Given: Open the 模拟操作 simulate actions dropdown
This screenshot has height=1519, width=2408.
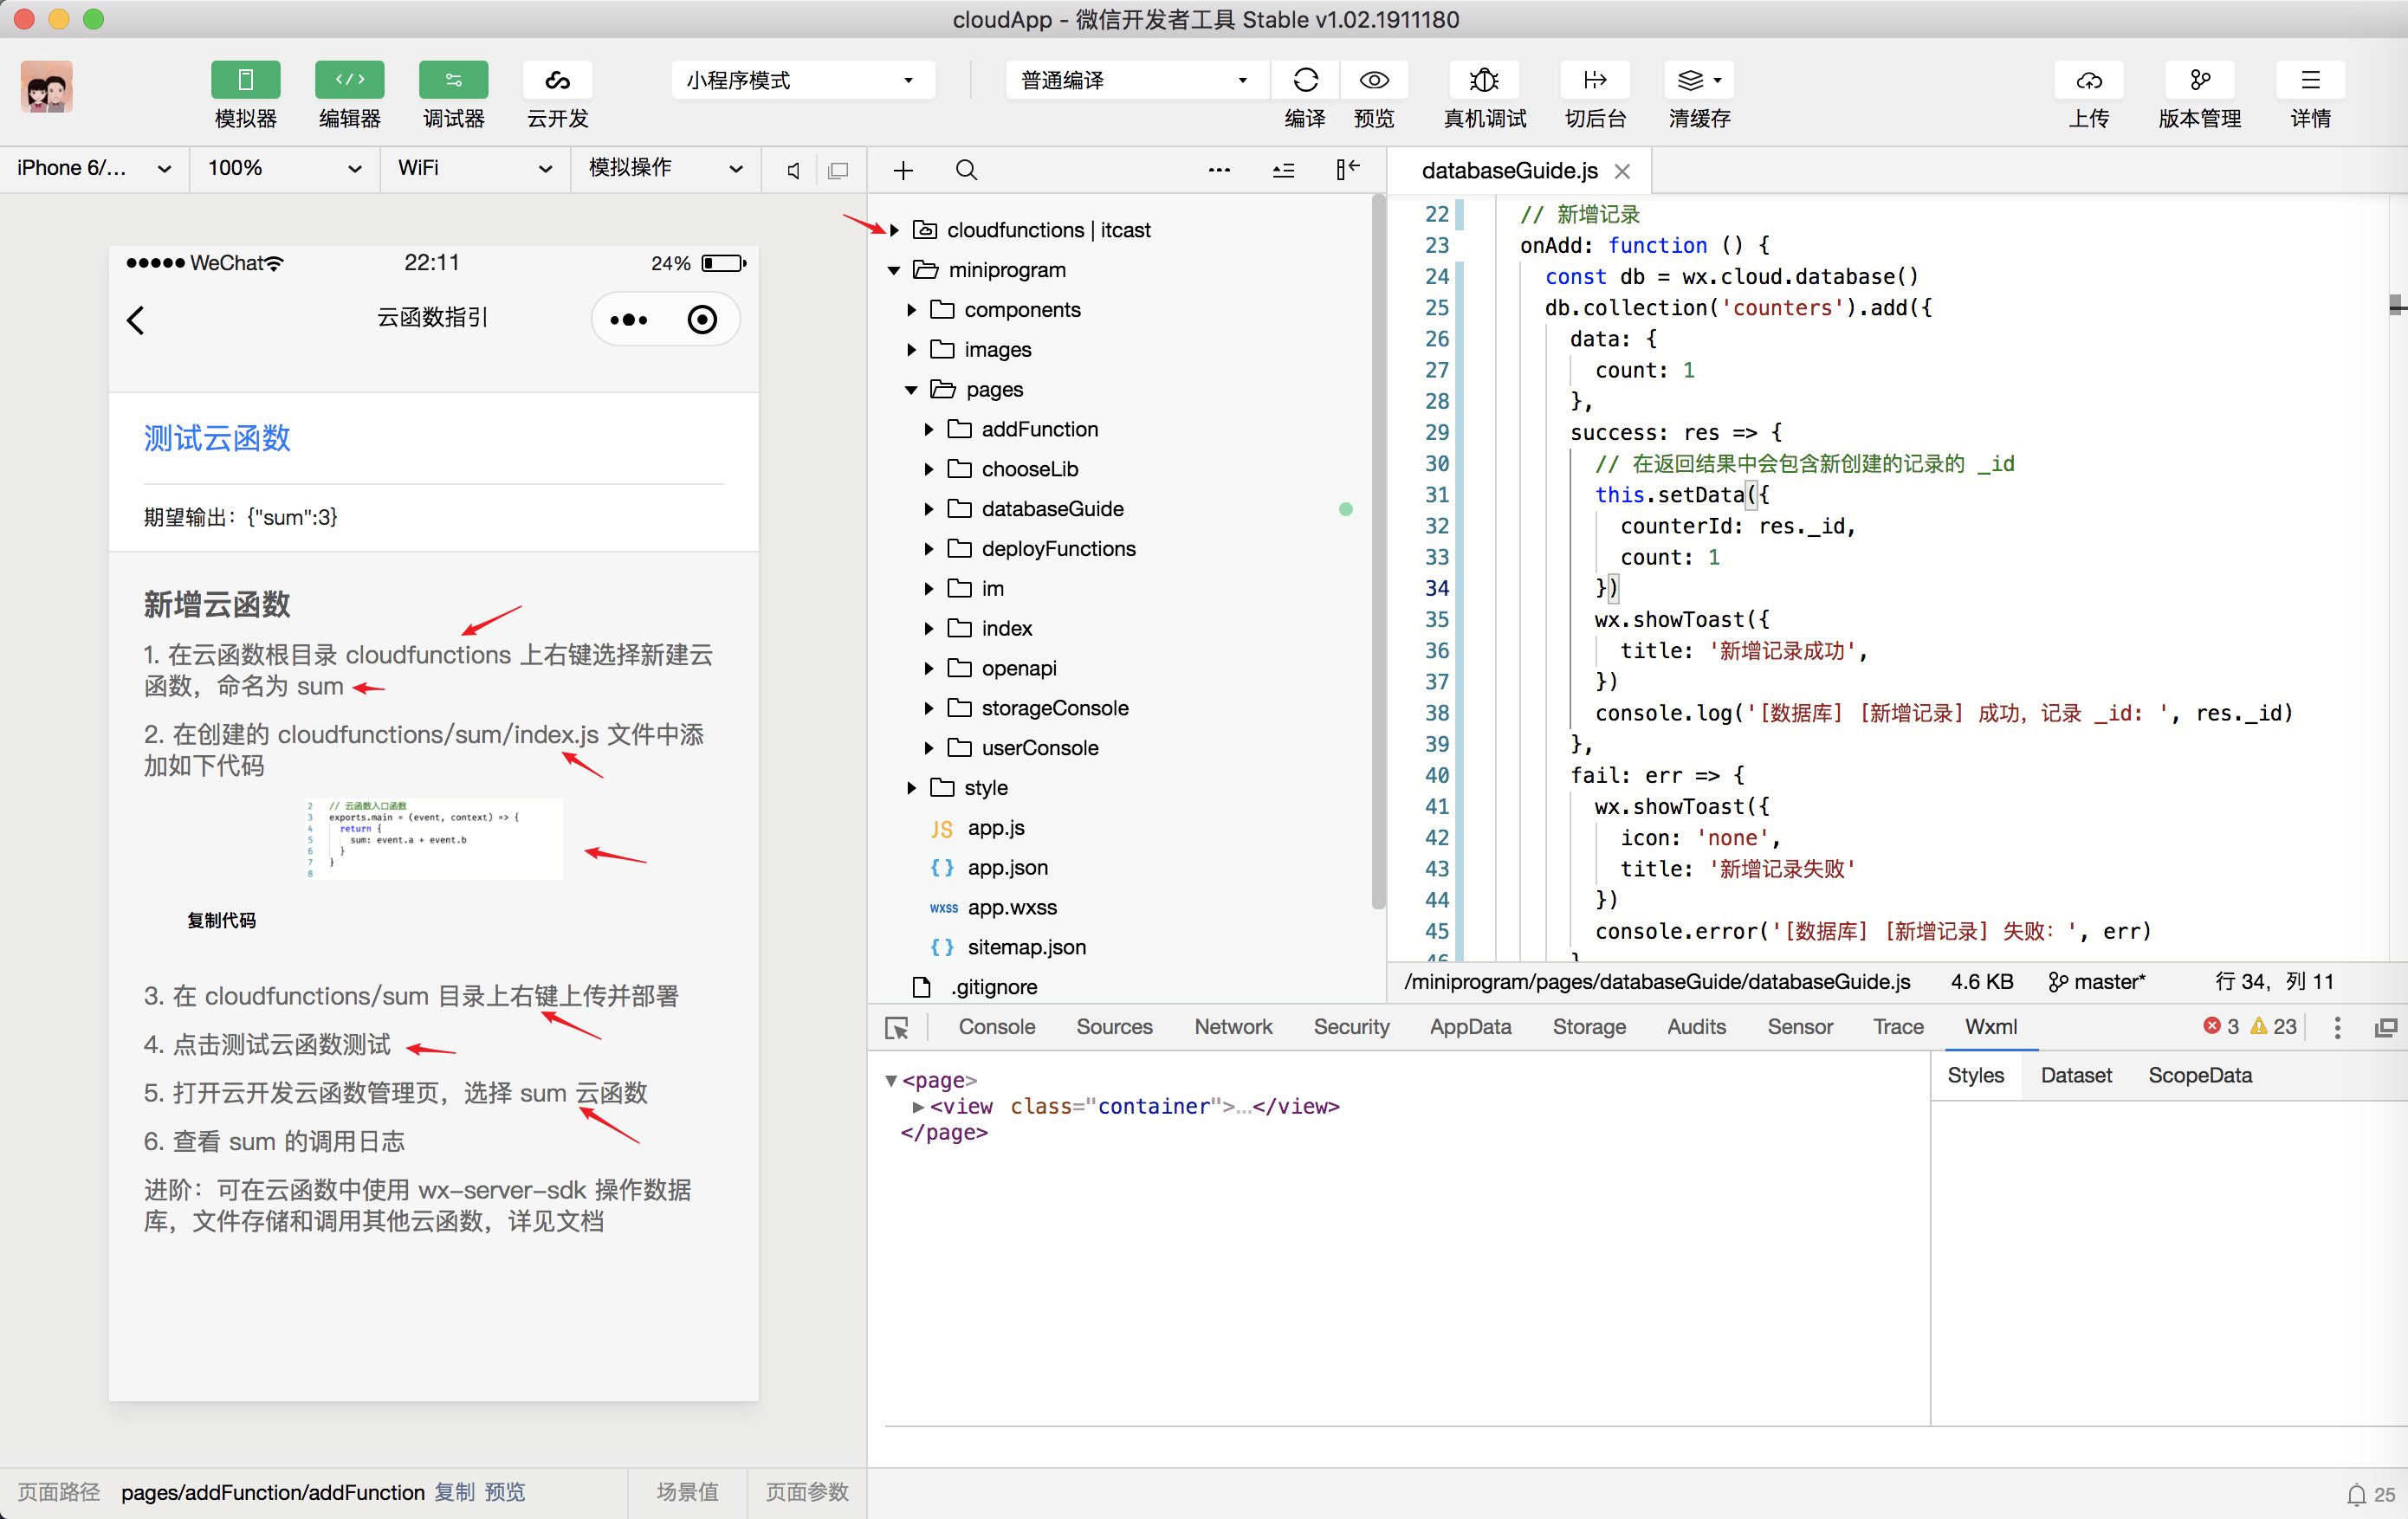Looking at the screenshot, I should [665, 168].
